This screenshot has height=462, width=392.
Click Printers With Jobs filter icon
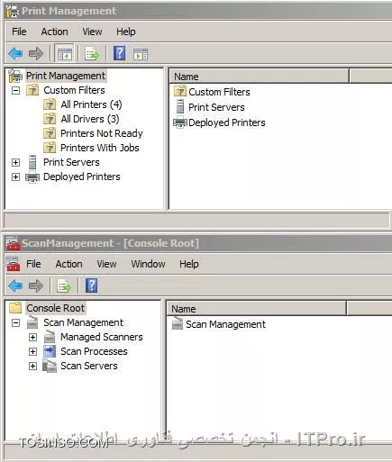50,148
